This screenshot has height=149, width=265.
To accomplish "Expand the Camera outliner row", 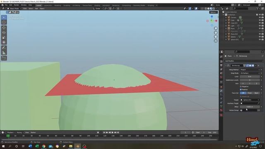I will pos(226,17).
